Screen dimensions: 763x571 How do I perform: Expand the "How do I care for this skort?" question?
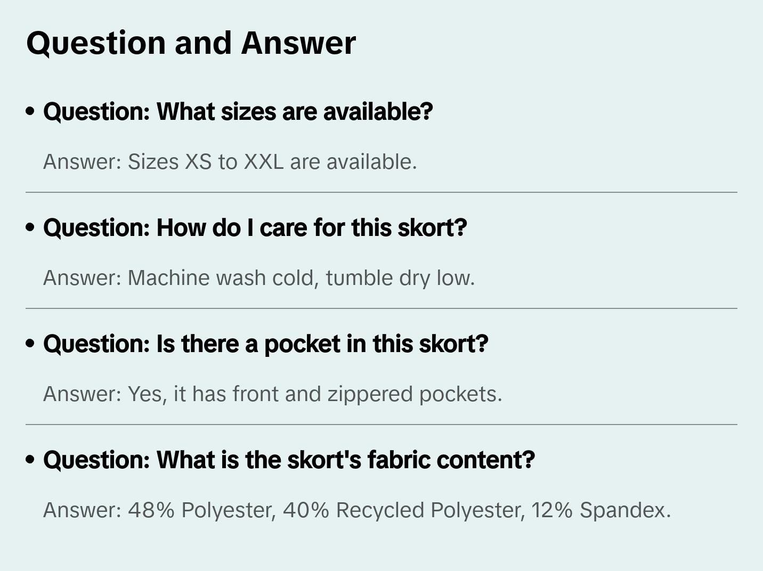(255, 228)
